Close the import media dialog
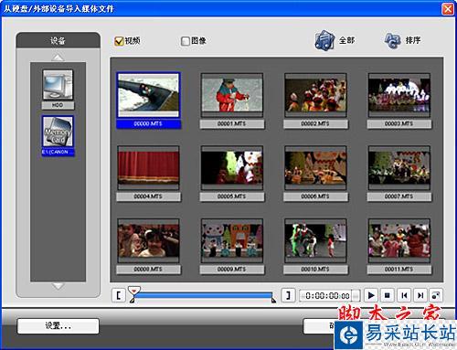 coord(448,8)
